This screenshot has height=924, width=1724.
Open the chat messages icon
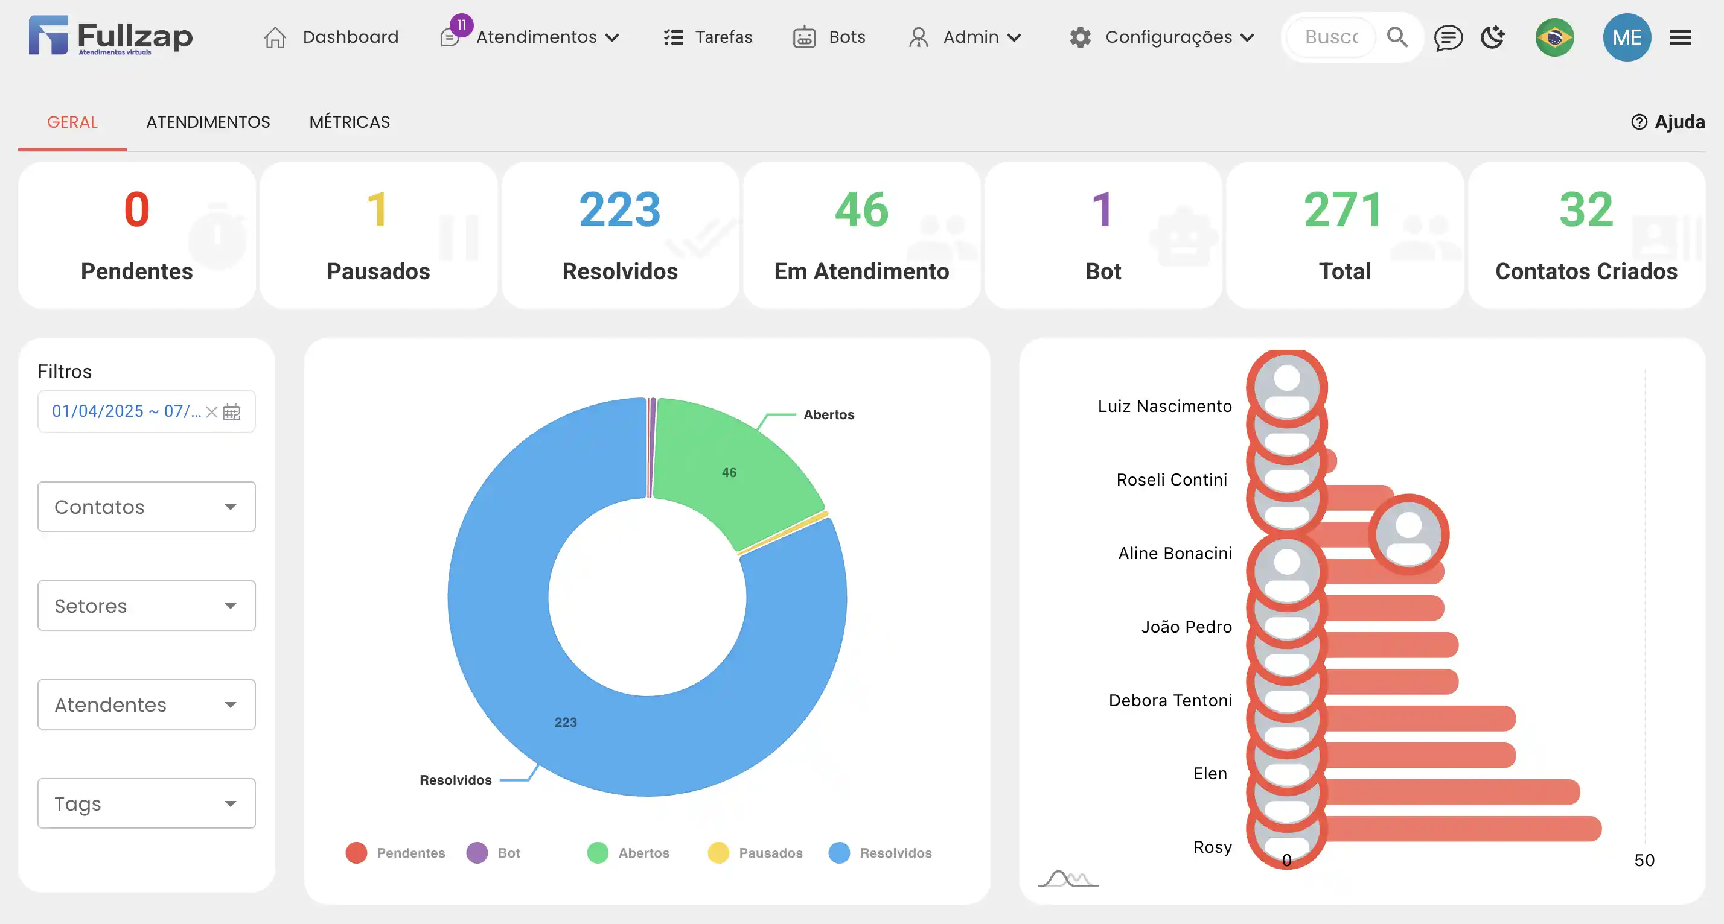(x=1448, y=37)
